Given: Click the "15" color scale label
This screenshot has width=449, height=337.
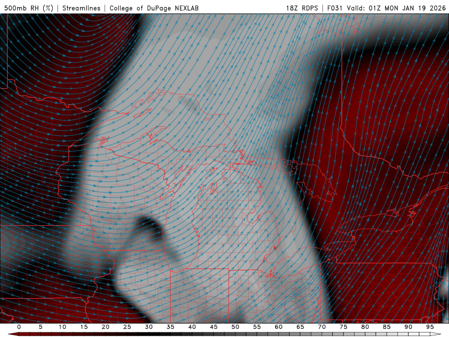Looking at the screenshot, I should (x=84, y=327).
